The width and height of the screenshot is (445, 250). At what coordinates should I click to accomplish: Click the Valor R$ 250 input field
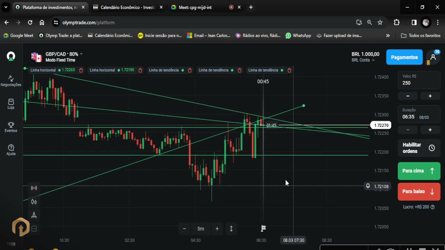point(419,81)
